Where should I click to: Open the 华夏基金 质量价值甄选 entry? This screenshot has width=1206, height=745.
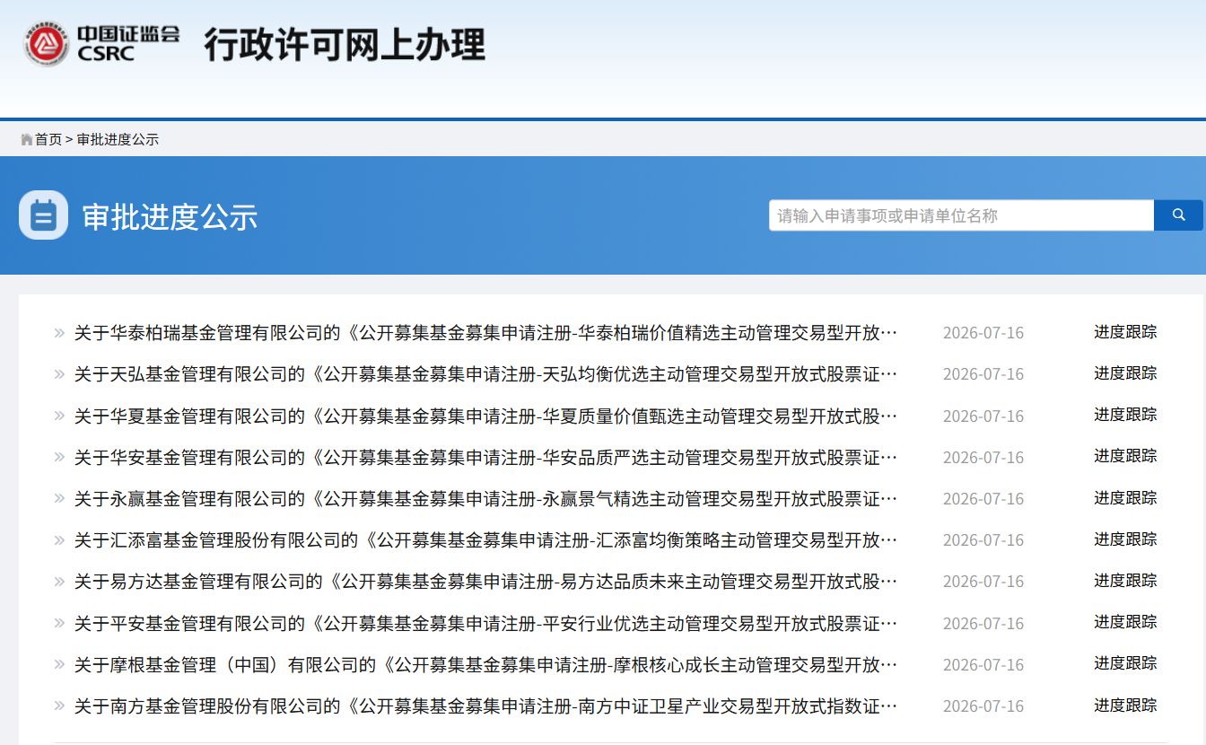coord(485,416)
